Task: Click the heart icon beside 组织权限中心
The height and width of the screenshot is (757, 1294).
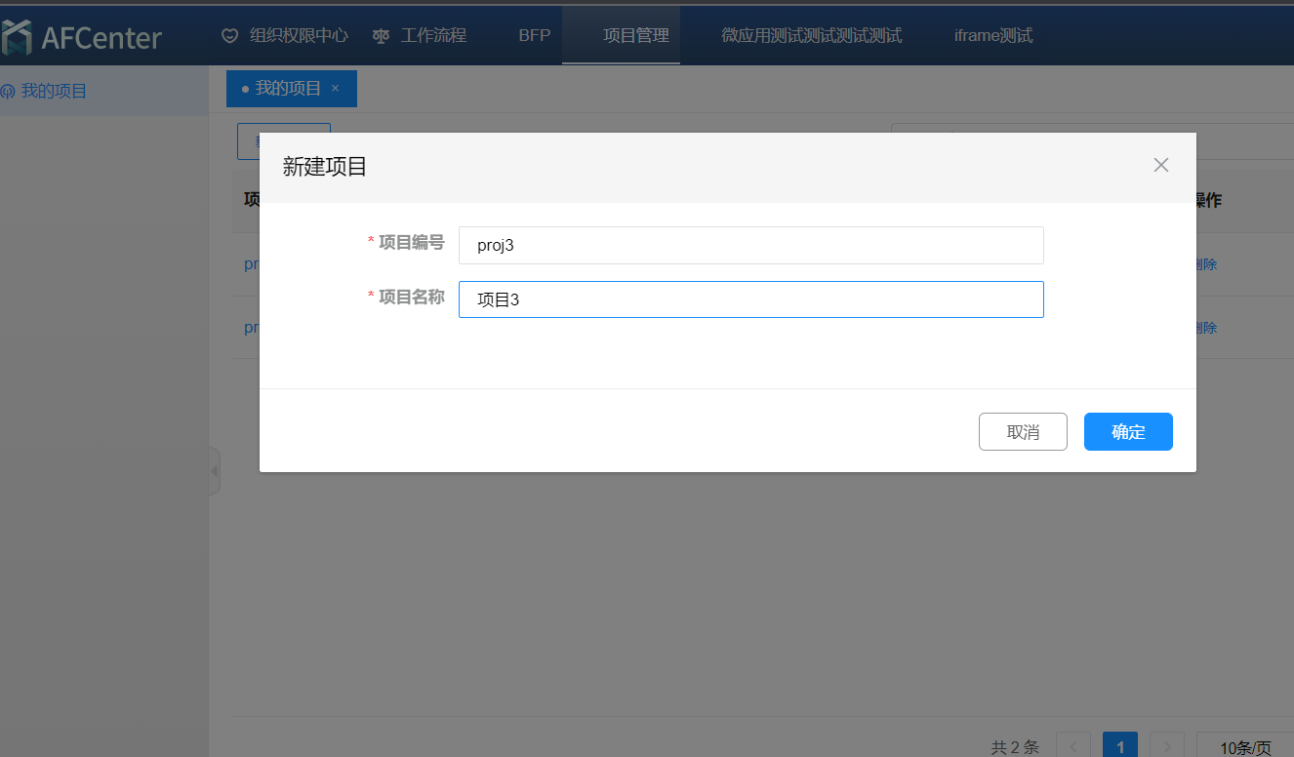Action: (x=230, y=36)
